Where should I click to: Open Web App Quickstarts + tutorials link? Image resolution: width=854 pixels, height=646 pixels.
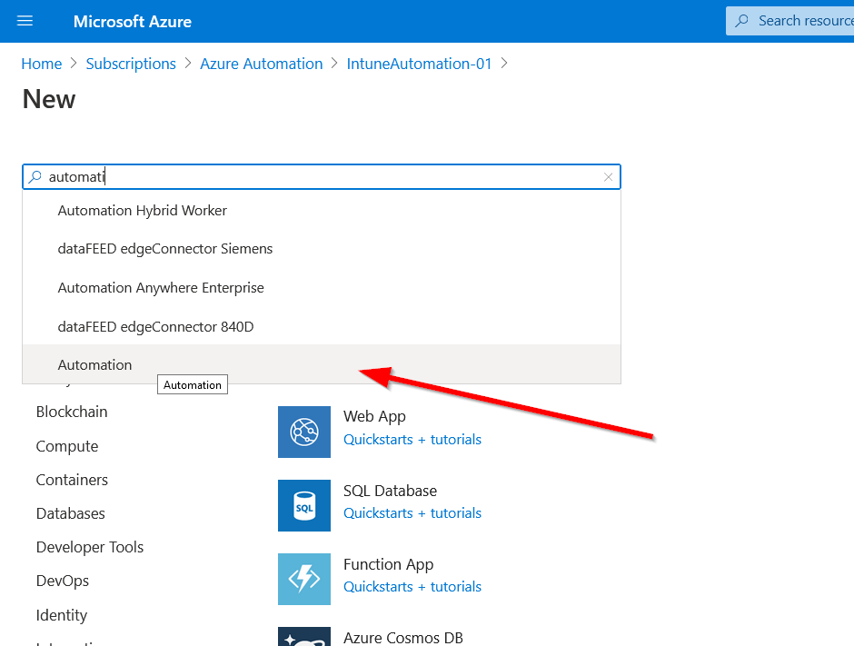(412, 440)
